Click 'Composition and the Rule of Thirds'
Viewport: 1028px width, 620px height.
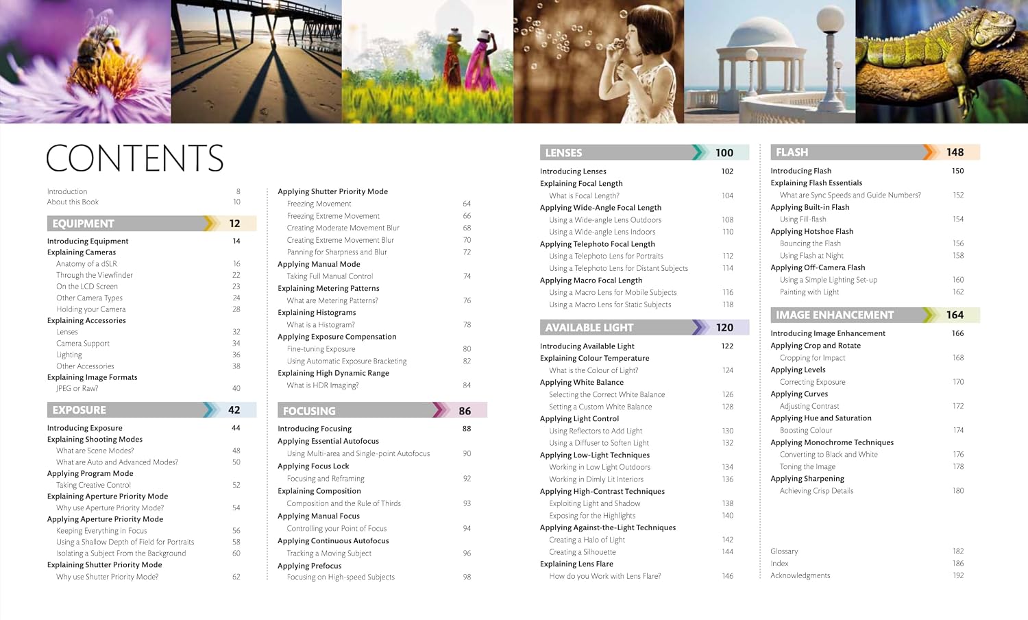coord(343,503)
